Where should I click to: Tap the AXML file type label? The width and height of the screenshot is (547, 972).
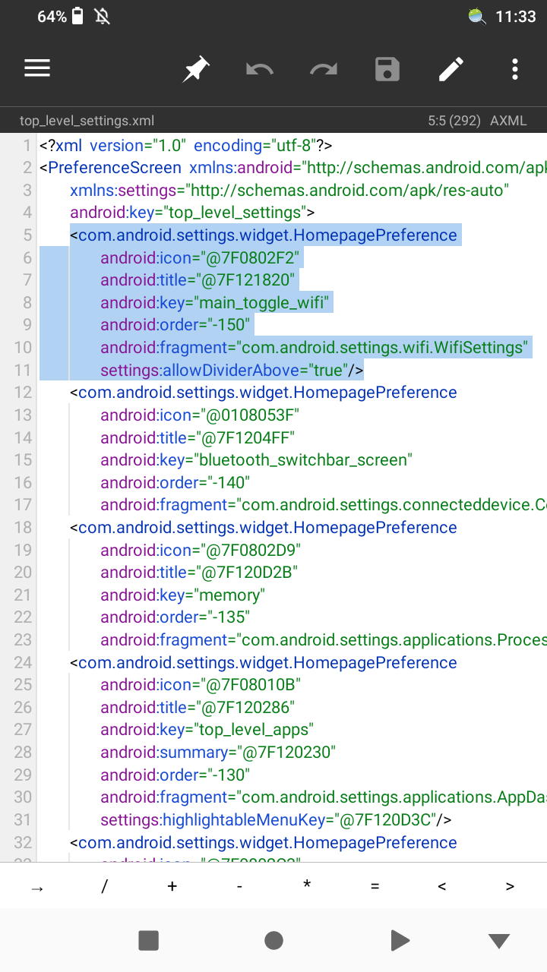508,121
